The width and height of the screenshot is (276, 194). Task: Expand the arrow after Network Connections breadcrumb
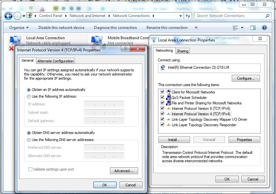(154, 16)
